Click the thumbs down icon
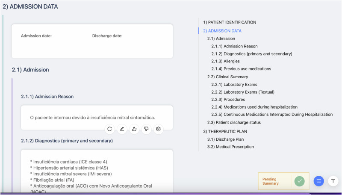The height and width of the screenshot is (195, 342). click(146, 129)
